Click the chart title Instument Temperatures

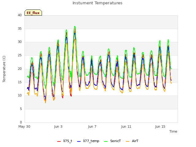(x=97, y=3)
